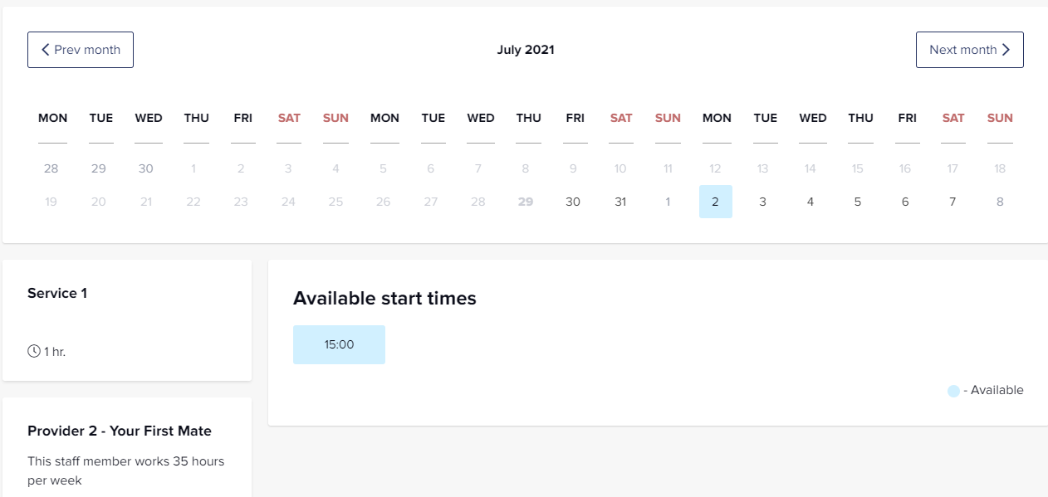Go to the next month
The height and width of the screenshot is (497, 1048).
tap(970, 50)
